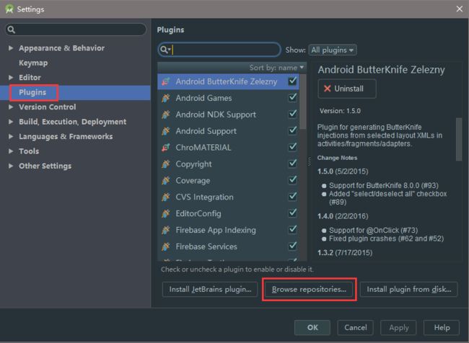Uncheck the ChroMATERIAL plugin
The image size is (469, 343).
coord(292,147)
